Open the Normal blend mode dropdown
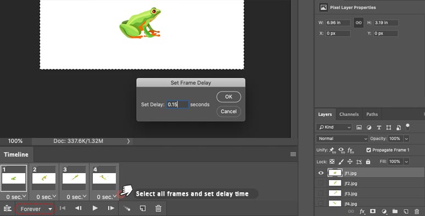This screenshot has width=425, height=216. point(342,139)
